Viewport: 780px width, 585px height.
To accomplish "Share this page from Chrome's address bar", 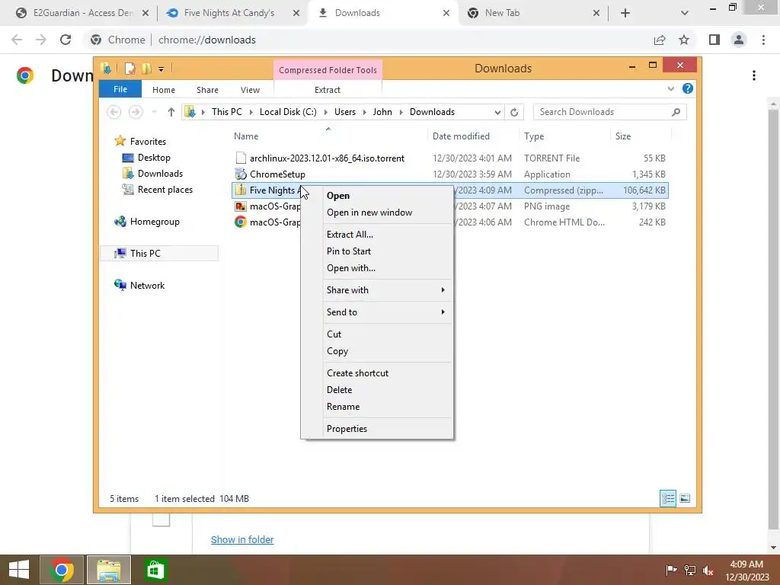I will point(660,40).
